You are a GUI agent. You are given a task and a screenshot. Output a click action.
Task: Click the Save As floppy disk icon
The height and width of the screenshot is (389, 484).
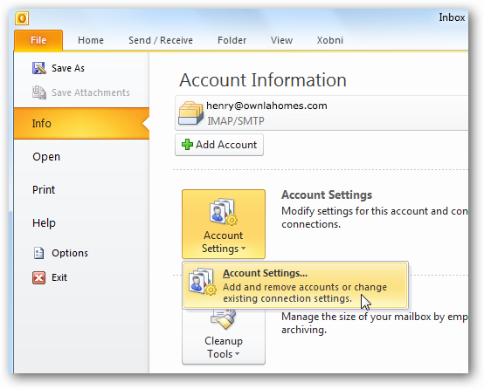pos(39,68)
